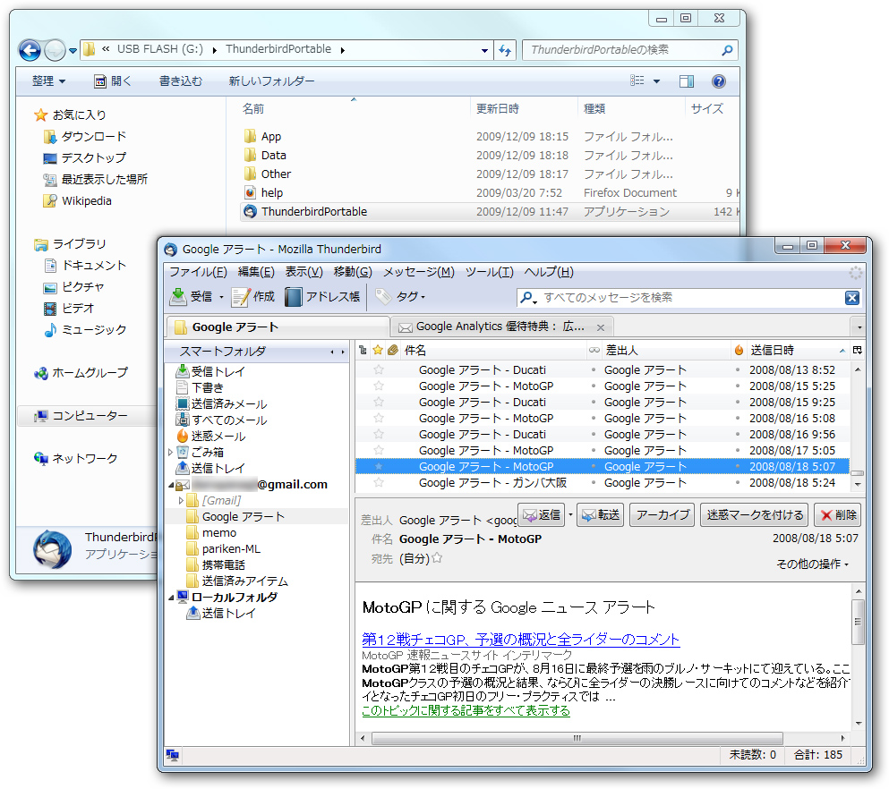Click the このトピックに関する記事をすべて表示する link

465,708
